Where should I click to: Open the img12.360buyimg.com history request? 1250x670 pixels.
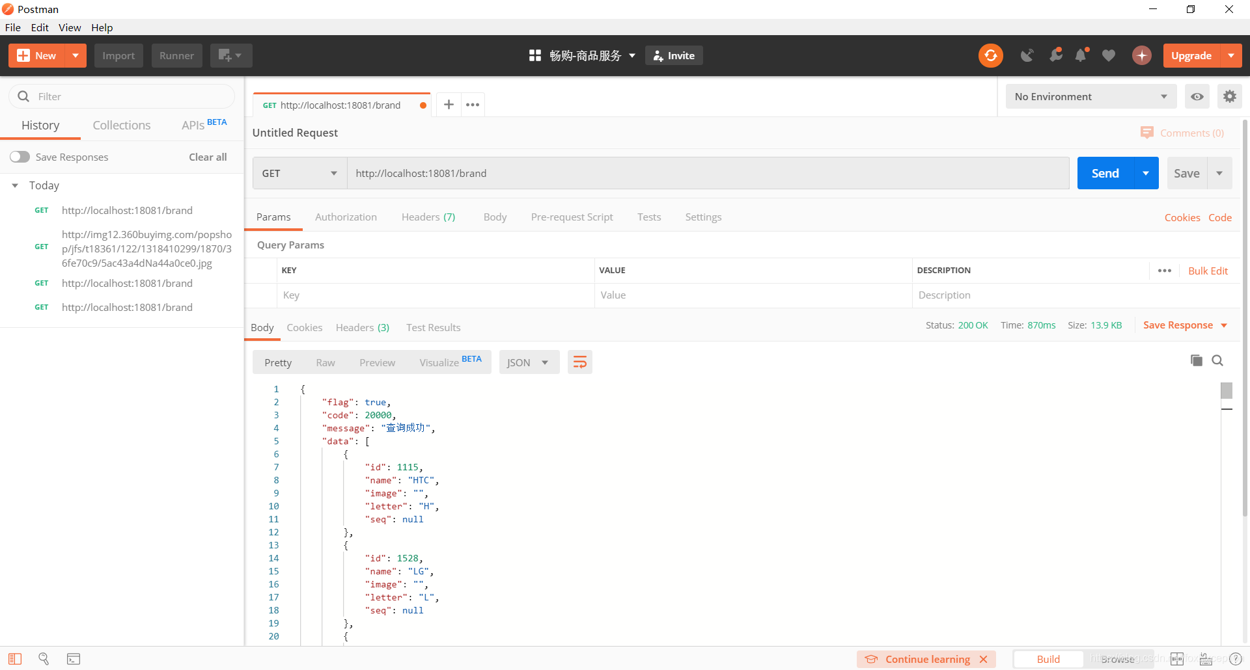(x=146, y=248)
